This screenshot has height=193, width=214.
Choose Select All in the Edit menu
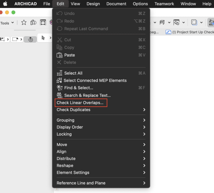coord(101,73)
